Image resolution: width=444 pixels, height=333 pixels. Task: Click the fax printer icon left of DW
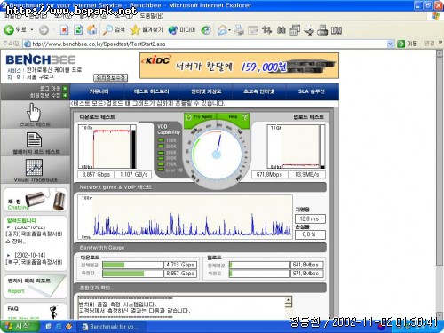[322, 30]
